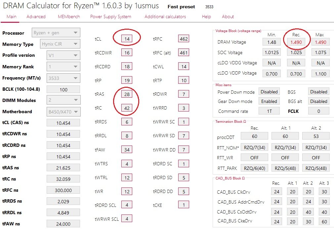Click the tRC timing field
334x229 pixels.
click(127, 108)
